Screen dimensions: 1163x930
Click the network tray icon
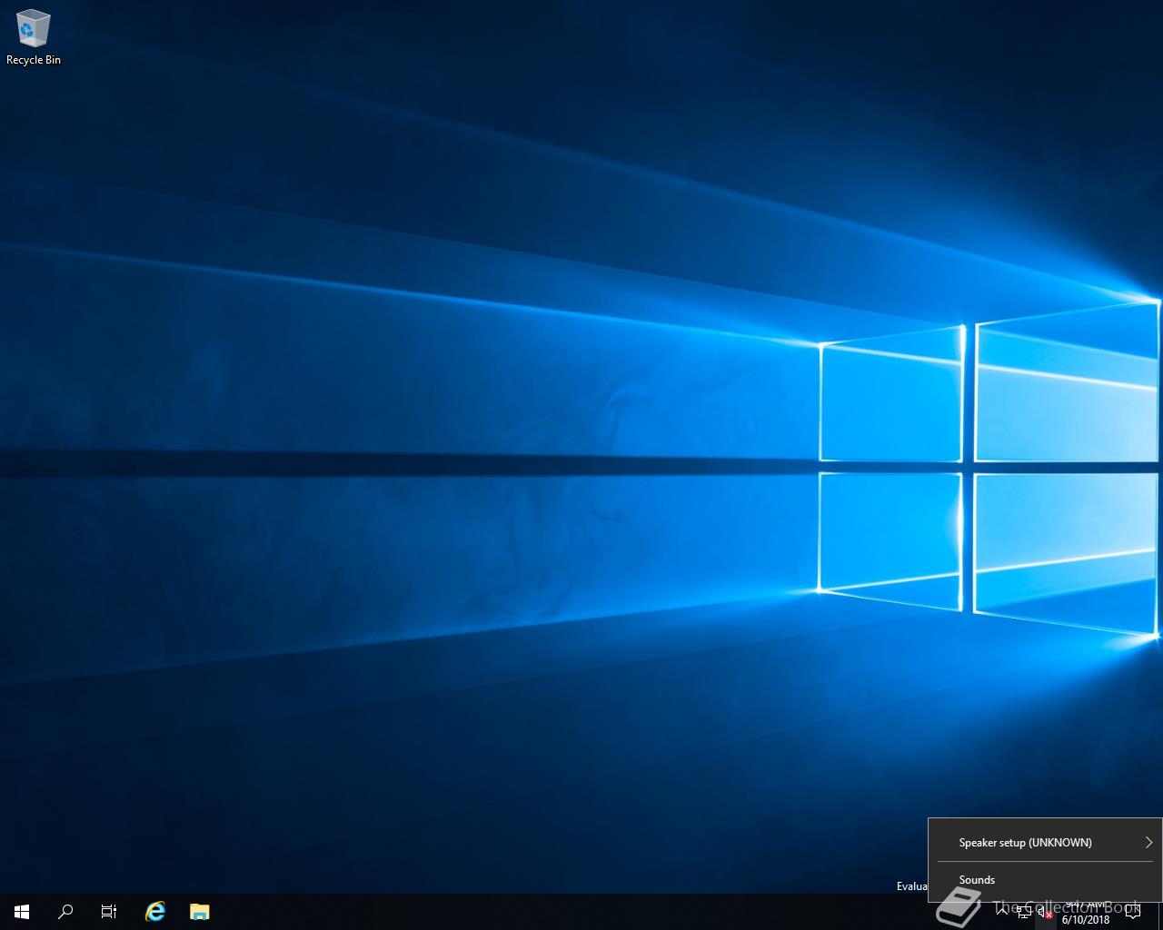tap(1024, 913)
